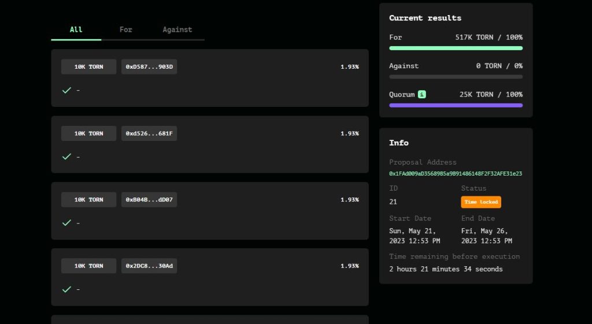Click the Time locked status badge
Screen dimensions: 592x324
coord(480,202)
